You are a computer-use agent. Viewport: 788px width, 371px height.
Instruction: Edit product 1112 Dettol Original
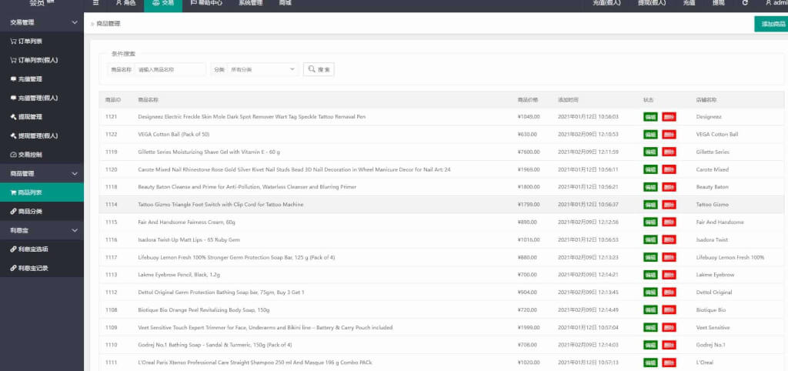[650, 292]
